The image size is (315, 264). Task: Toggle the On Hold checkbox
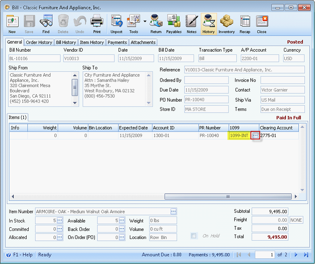tap(193, 236)
